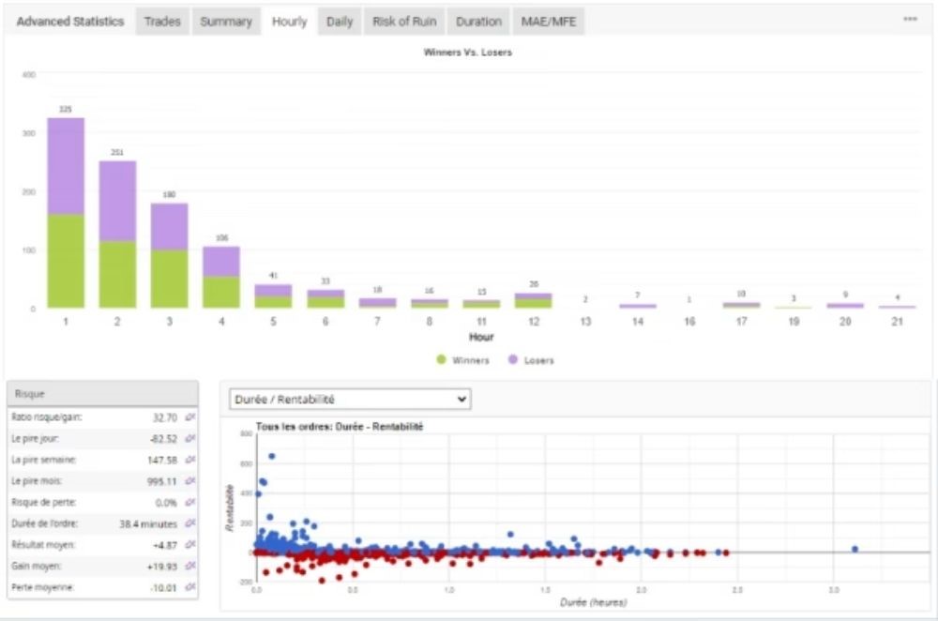Click the icon next to Ratio risque/gain value
This screenshot has width=938, height=621.
tap(190, 417)
